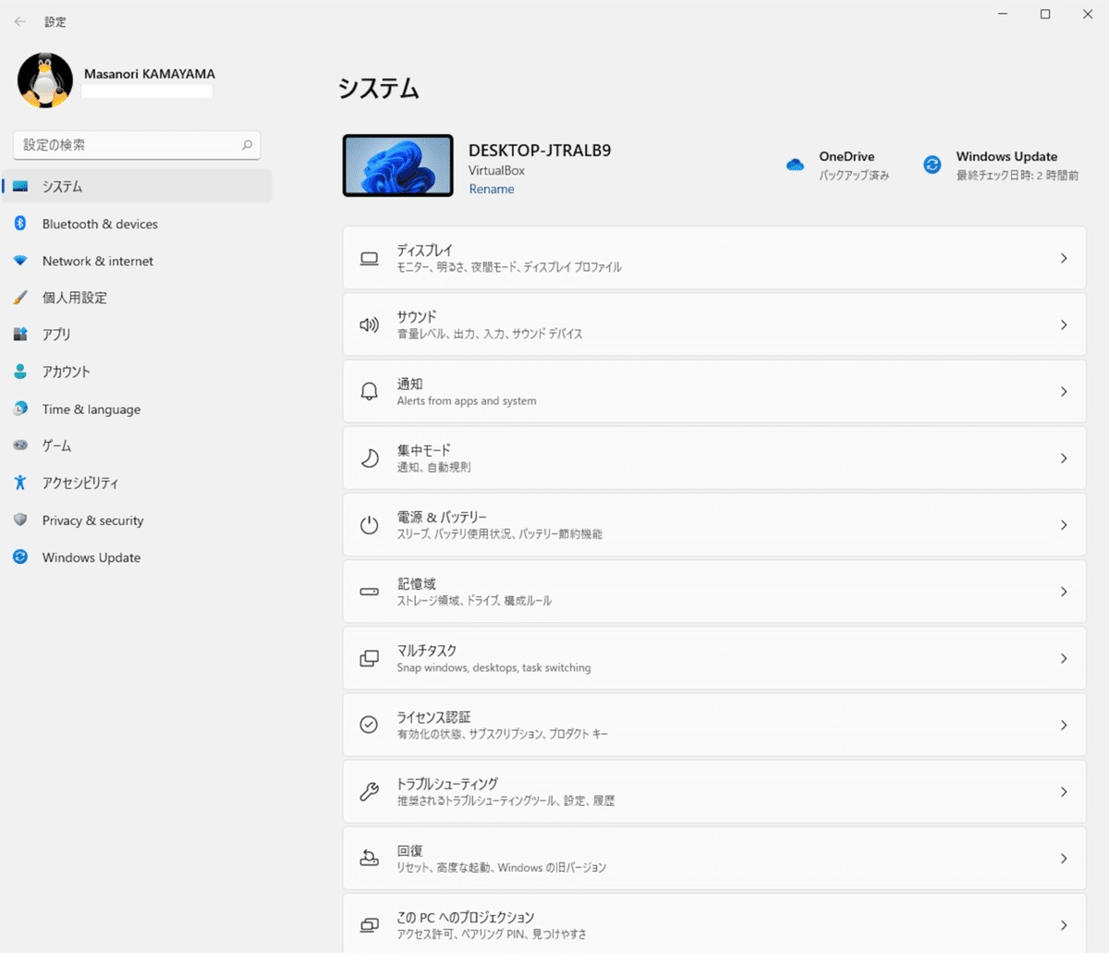
Task: Expand 電源 & バッテリー row chevron
Action: click(1064, 525)
